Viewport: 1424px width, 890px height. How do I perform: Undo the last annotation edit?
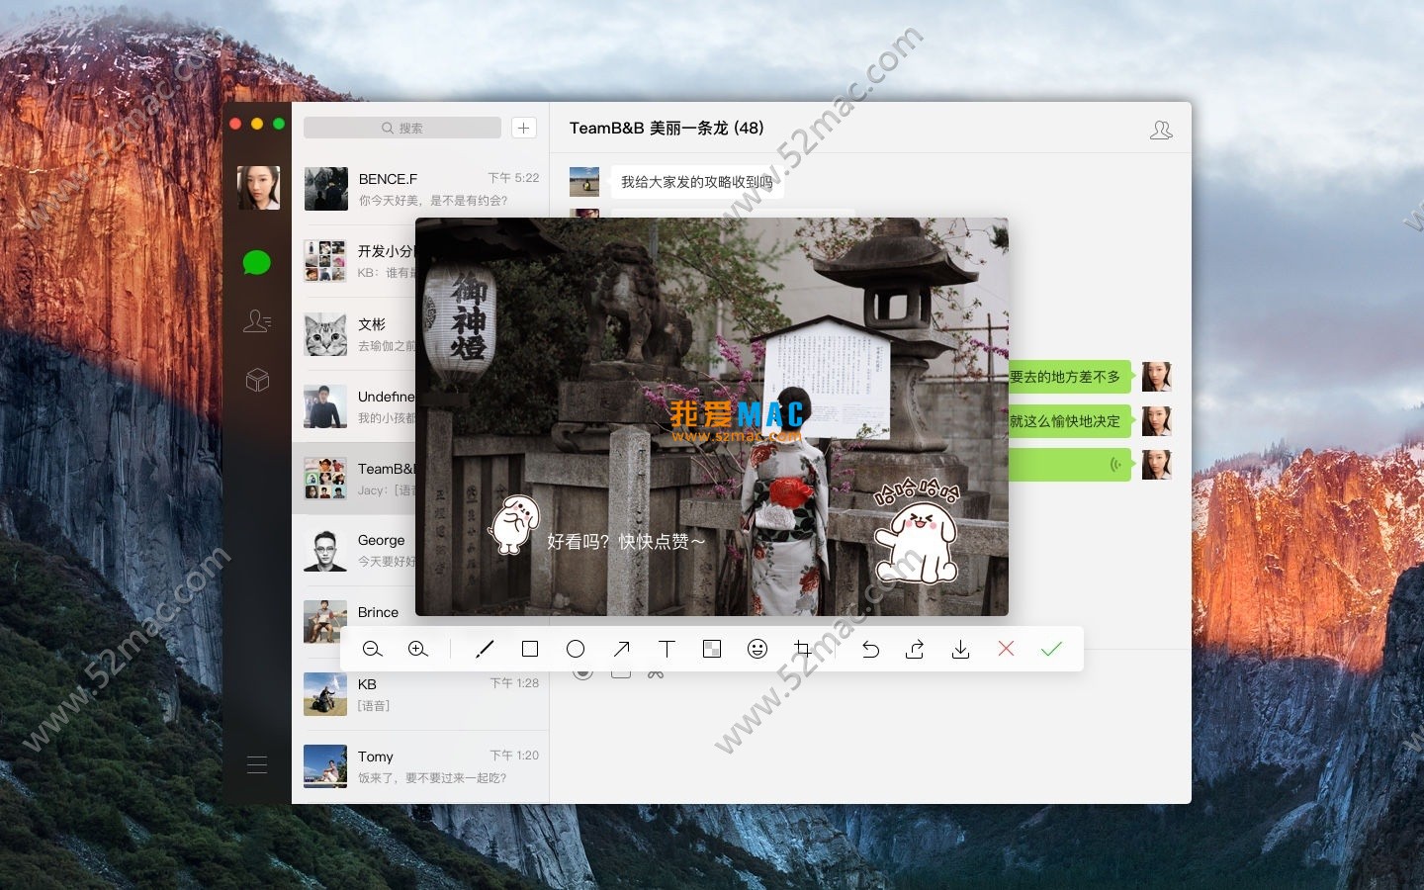(x=869, y=649)
